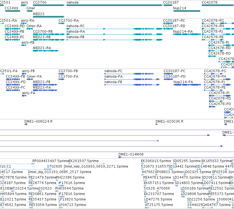Select EST RE21479.5prime
Screen dimensions: 234x209
pos(31,180)
